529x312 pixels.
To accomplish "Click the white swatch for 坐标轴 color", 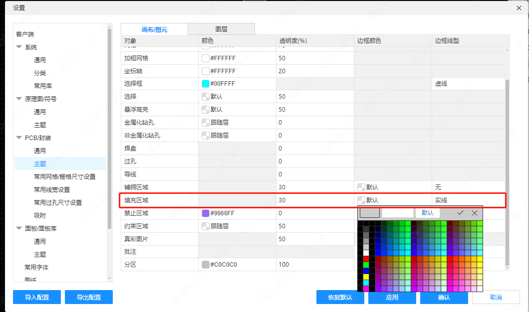I will (x=206, y=71).
